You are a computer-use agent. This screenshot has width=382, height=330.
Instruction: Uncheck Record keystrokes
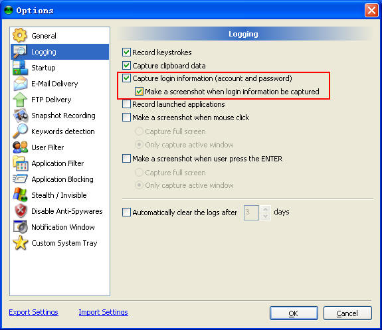tap(126, 52)
